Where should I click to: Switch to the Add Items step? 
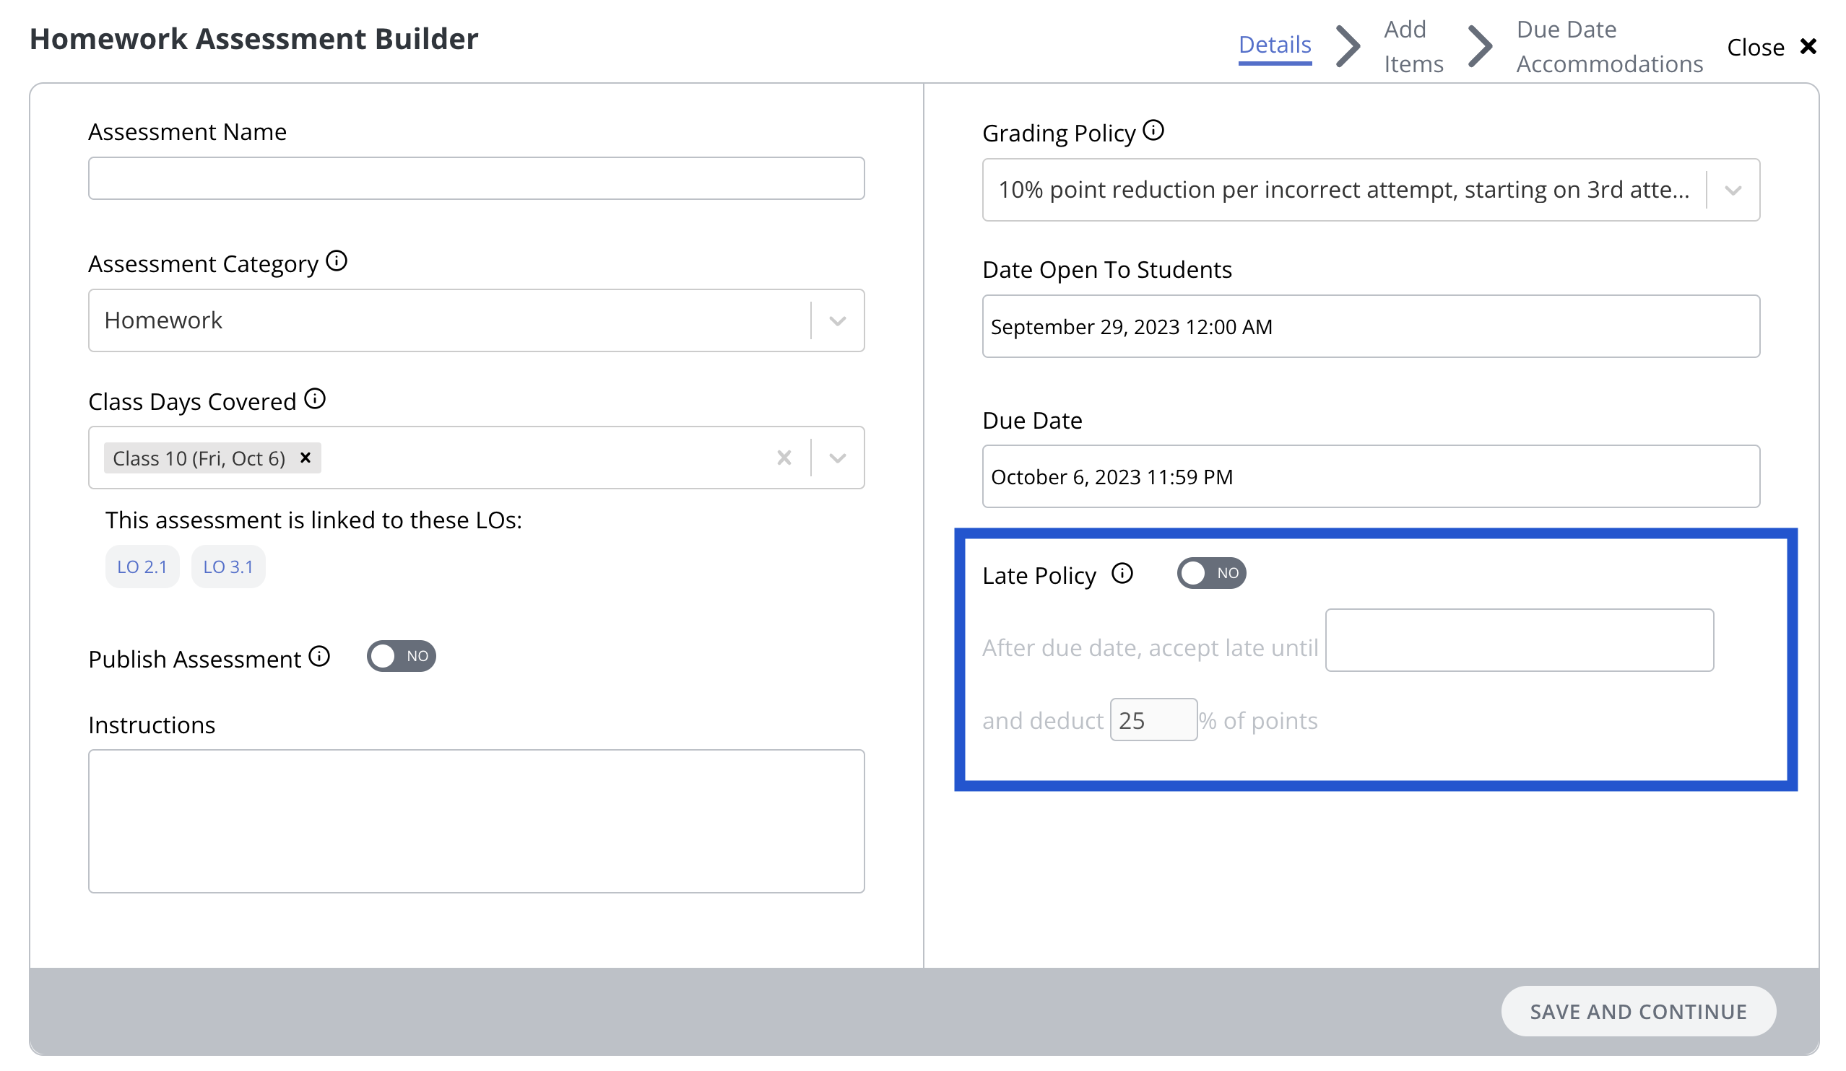pyautogui.click(x=1413, y=47)
